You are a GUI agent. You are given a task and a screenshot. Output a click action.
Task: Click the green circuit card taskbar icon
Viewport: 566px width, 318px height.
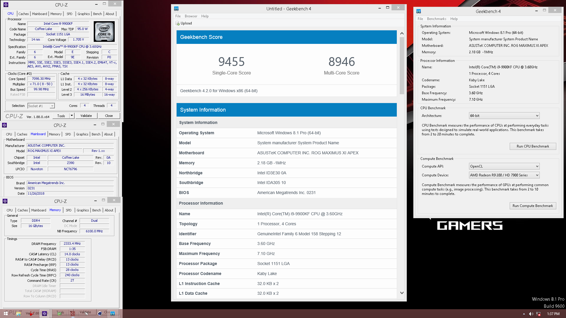point(59,314)
